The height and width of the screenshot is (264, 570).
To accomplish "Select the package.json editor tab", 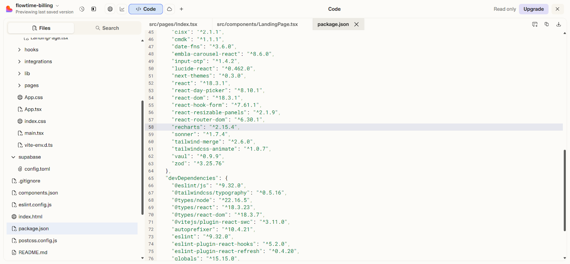I will pos(333,24).
